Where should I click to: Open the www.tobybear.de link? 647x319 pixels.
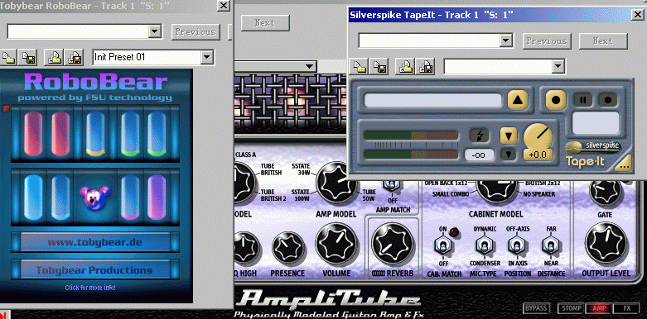[95, 242]
